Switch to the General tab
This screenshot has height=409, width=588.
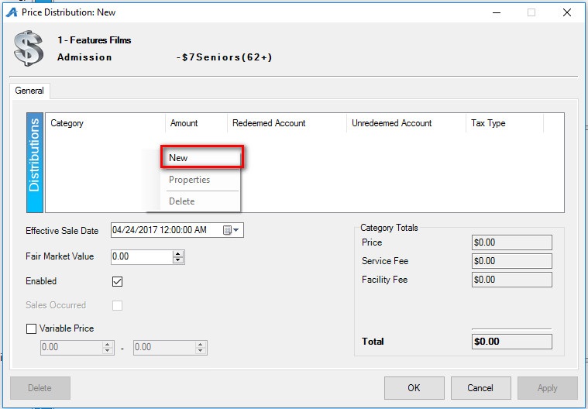(x=29, y=91)
